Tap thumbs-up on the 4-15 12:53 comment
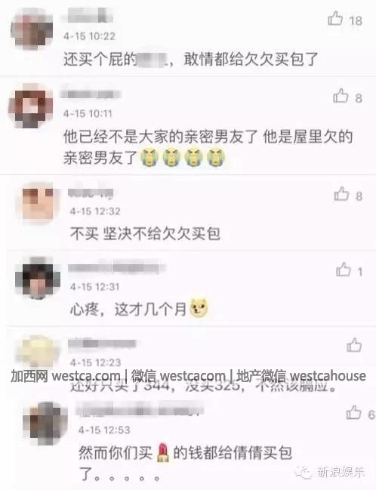The height and width of the screenshot is (490, 376). 353,412
